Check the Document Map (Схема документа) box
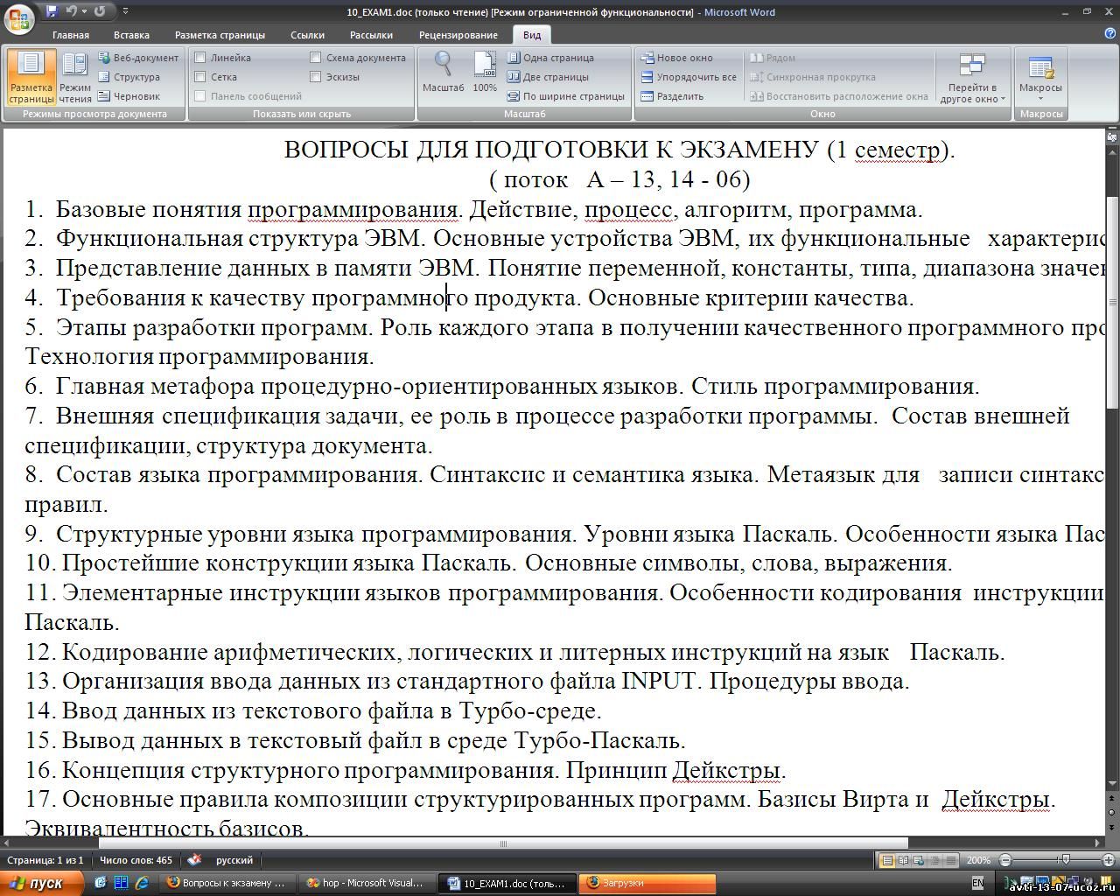1120x896 pixels. tap(315, 58)
